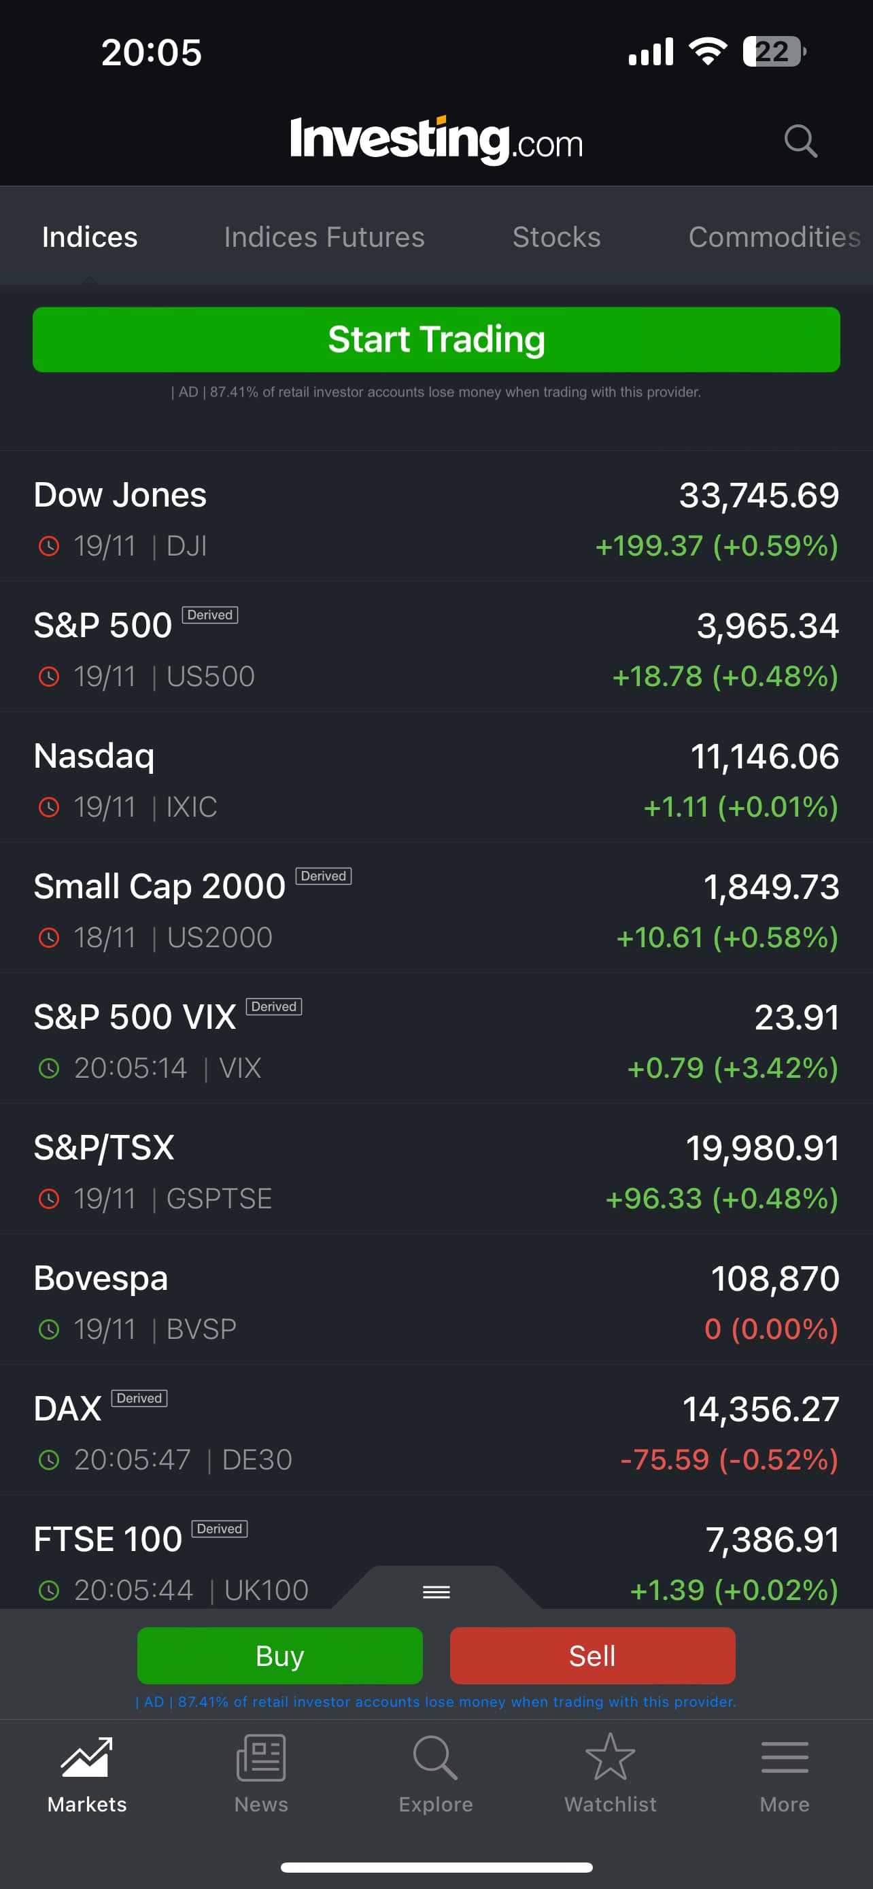Open the Watchlist star icon
Screen dimensions: 873x1889
tap(610, 1758)
